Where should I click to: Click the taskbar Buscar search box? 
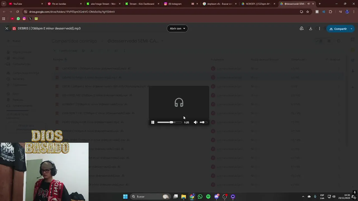pyautogui.click(x=150, y=197)
